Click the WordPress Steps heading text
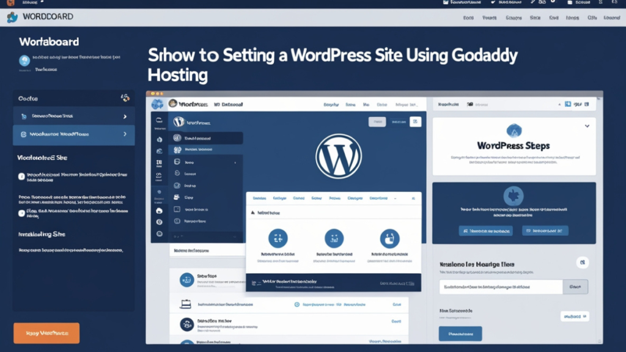626x352 pixels. 514,145
